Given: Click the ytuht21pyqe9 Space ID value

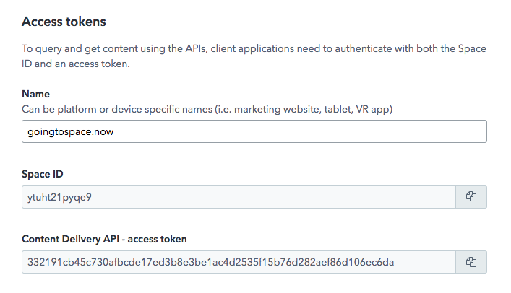Looking at the screenshot, I should pos(59,198).
